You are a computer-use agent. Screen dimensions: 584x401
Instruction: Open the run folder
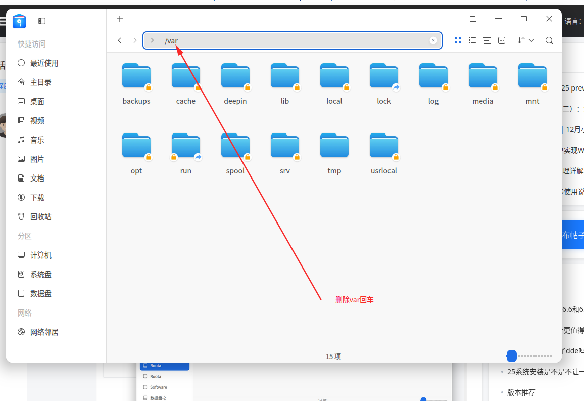click(x=186, y=154)
